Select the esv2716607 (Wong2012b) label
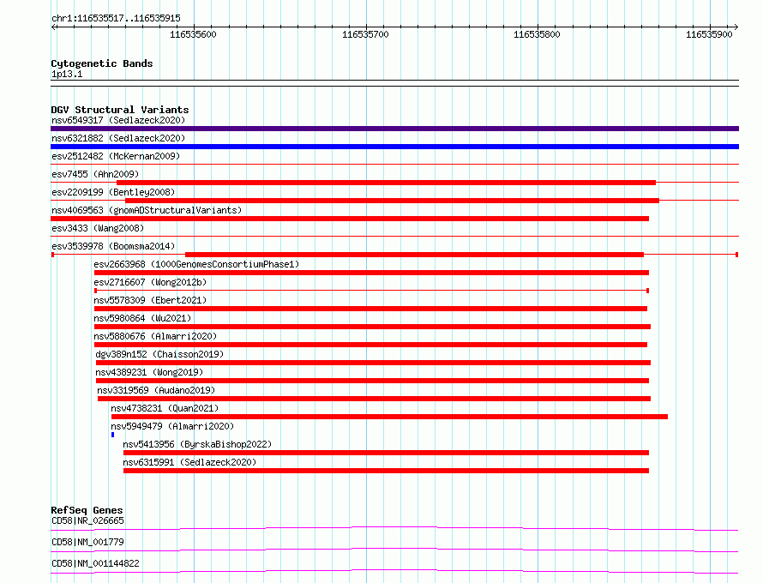The width and height of the screenshot is (763, 583). pyautogui.click(x=150, y=282)
